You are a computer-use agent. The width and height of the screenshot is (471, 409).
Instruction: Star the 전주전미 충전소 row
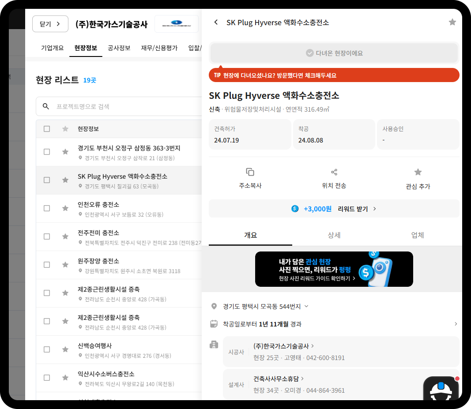[x=65, y=236]
